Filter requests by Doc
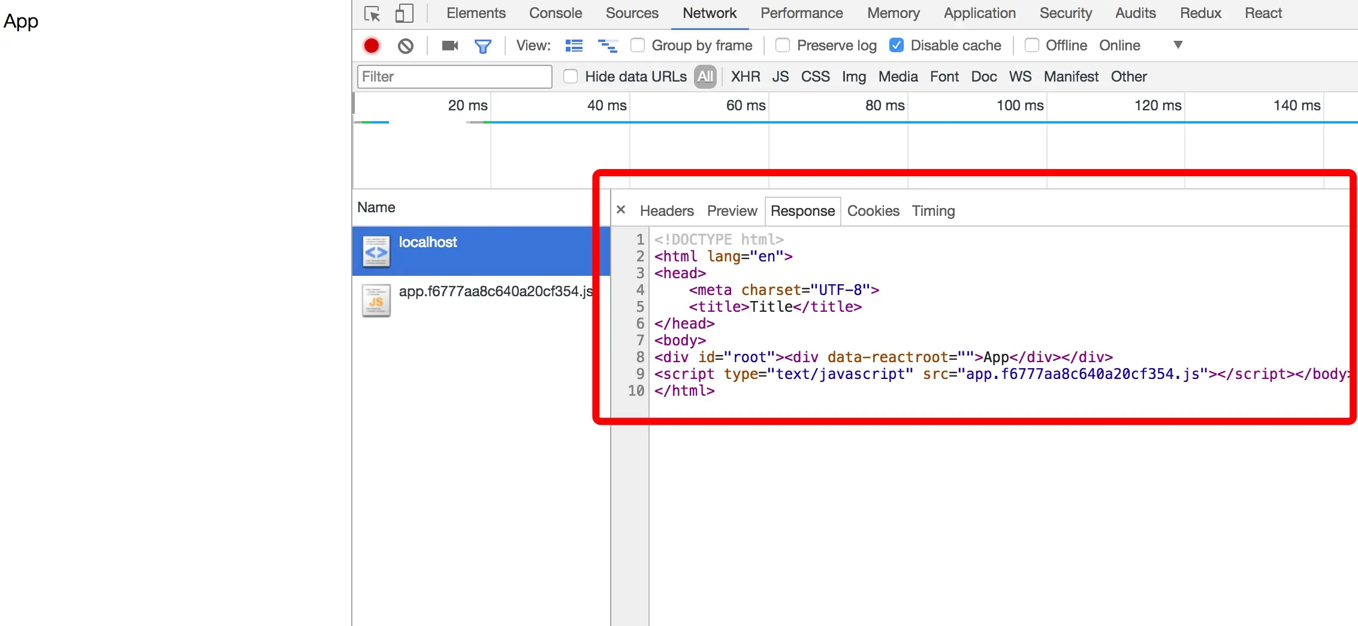The height and width of the screenshot is (626, 1358). click(984, 77)
